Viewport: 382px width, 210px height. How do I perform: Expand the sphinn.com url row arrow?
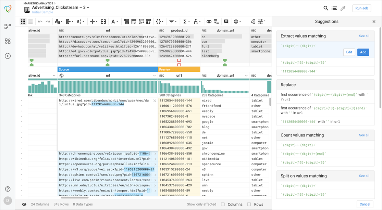point(155,175)
